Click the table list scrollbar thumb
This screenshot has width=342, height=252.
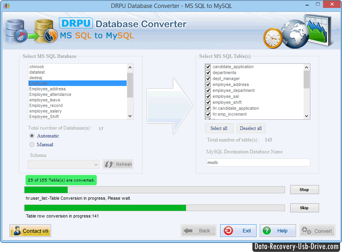click(x=306, y=79)
